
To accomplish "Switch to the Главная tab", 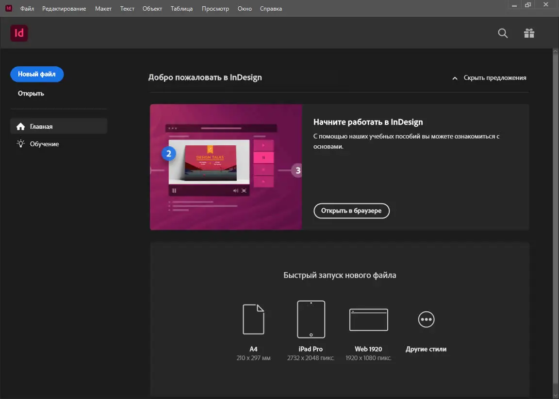I will point(59,126).
